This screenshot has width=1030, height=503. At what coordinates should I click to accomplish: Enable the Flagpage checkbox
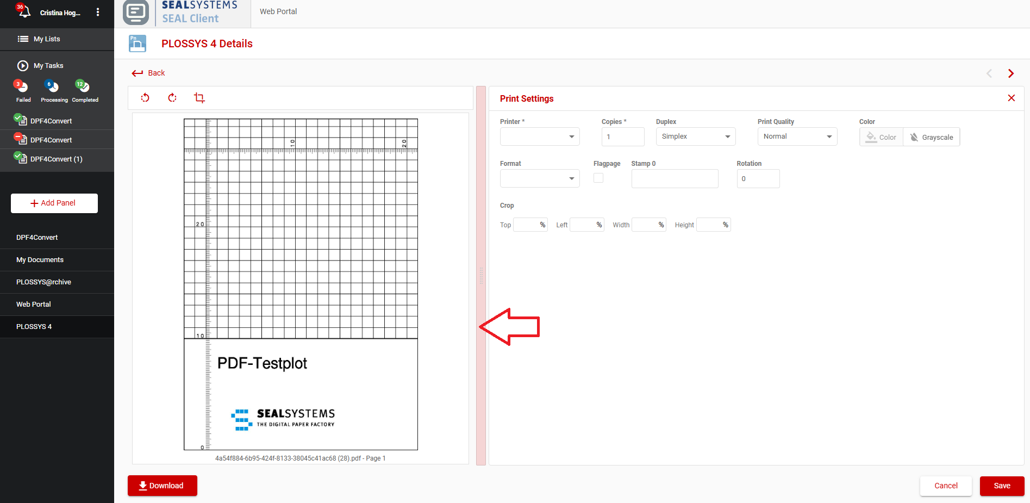(598, 178)
